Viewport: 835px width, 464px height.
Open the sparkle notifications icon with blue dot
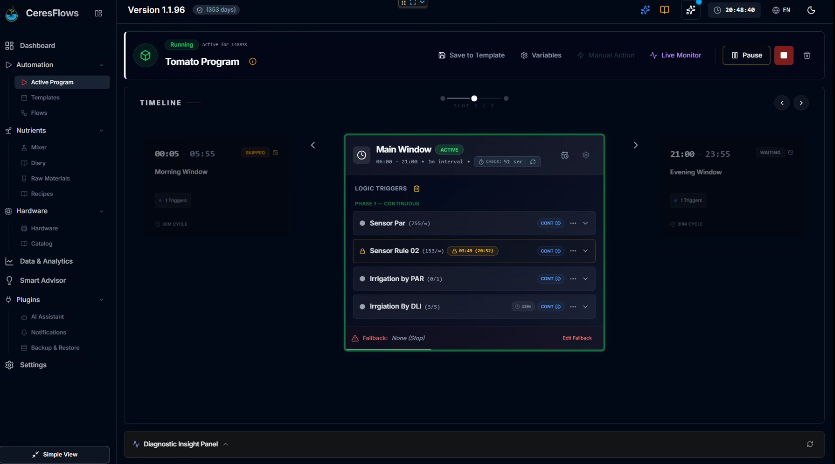click(691, 10)
